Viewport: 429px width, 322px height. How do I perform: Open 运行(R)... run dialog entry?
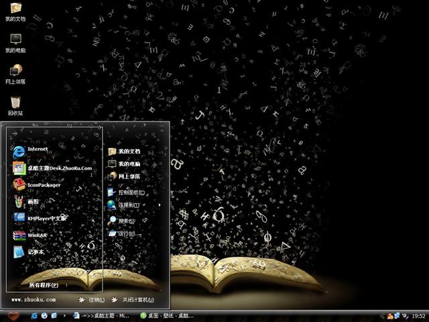(x=125, y=234)
